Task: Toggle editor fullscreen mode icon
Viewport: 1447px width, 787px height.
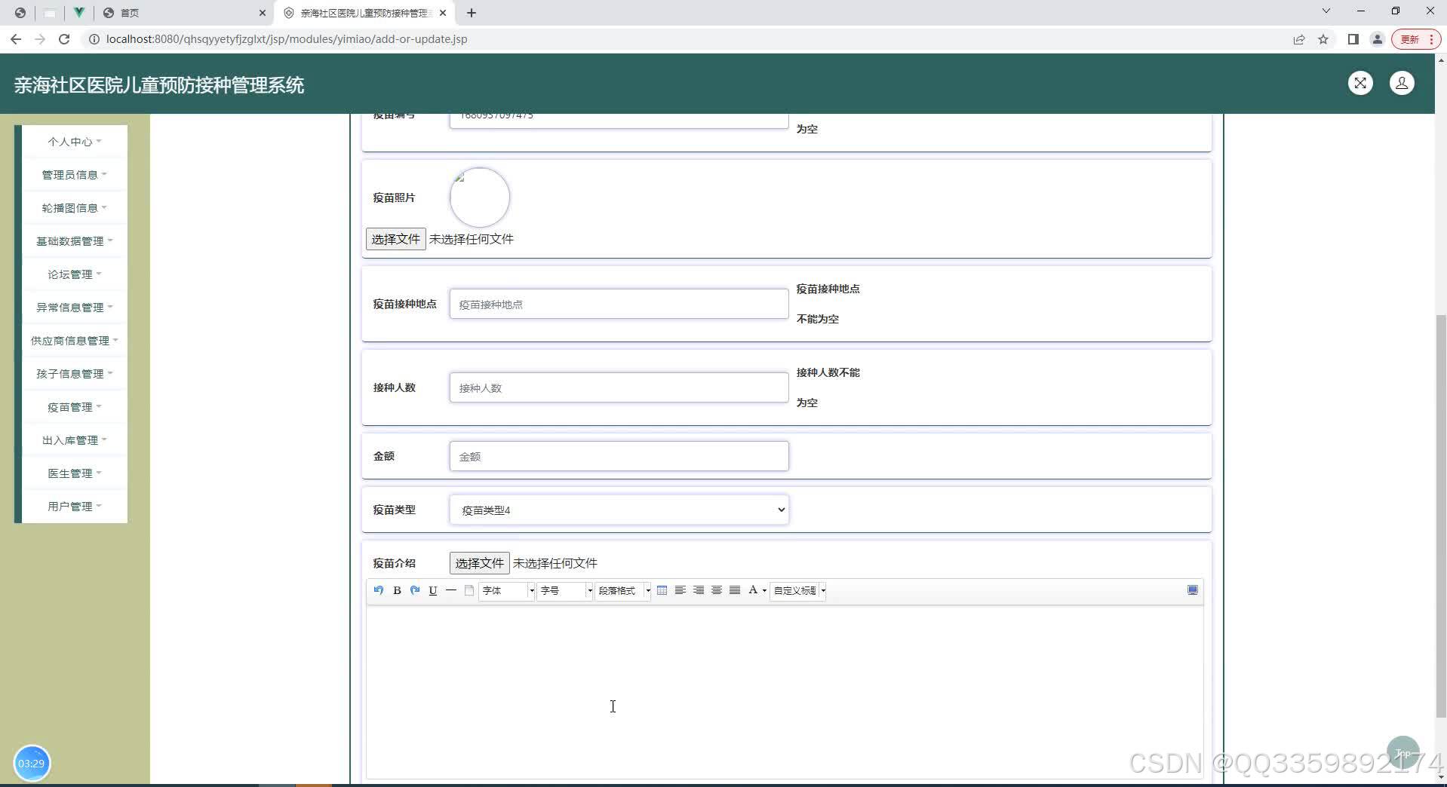Action: tap(1193, 590)
